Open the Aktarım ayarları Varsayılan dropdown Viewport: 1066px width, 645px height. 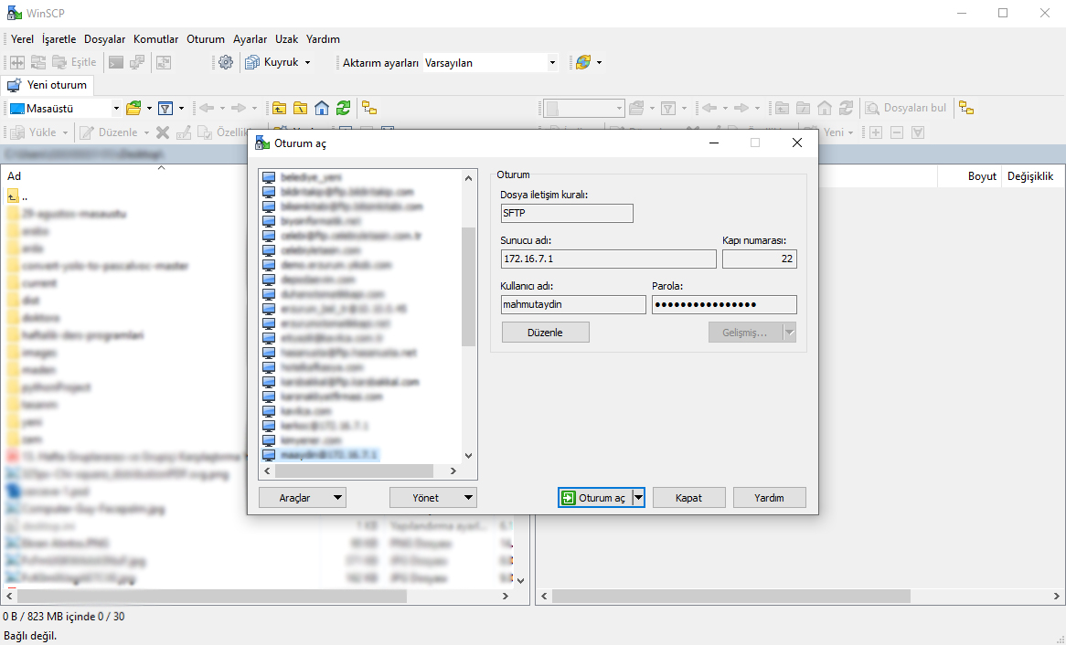click(x=552, y=62)
